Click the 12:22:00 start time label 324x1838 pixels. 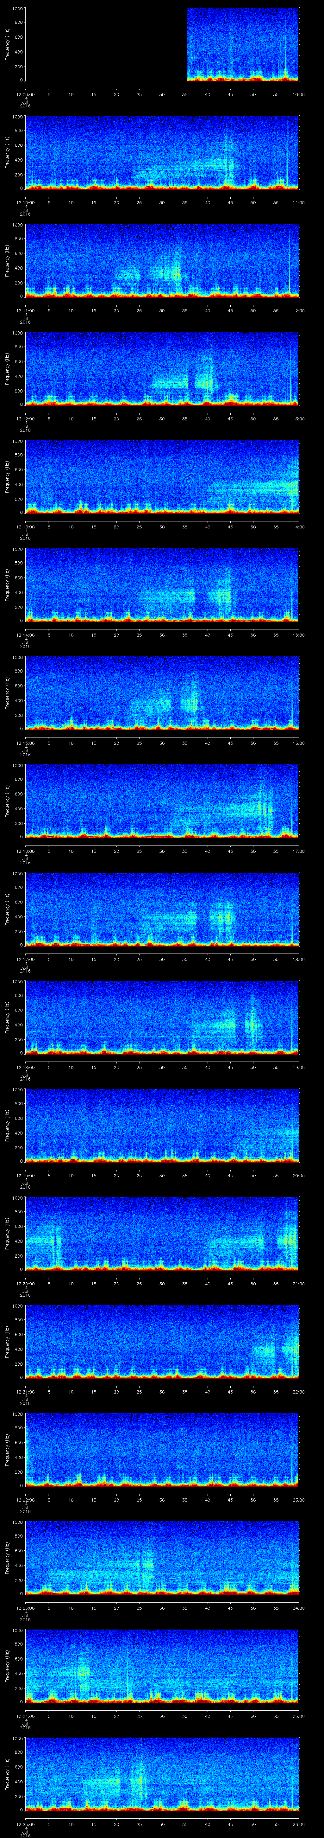pyautogui.click(x=26, y=1500)
